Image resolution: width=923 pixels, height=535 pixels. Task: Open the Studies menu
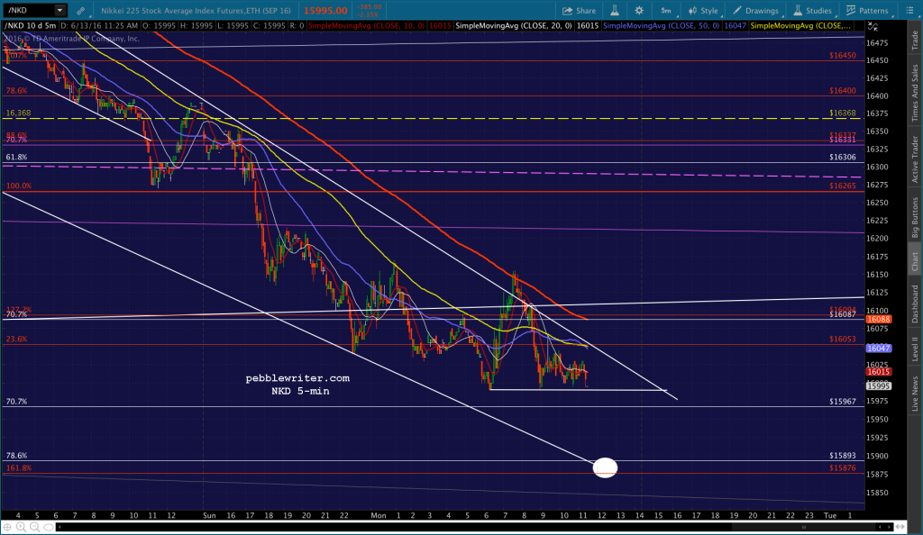812,11
